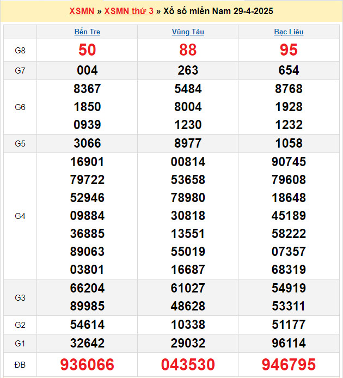Click the XSMN breadcrumb link
343x378 pixels.
82,11
